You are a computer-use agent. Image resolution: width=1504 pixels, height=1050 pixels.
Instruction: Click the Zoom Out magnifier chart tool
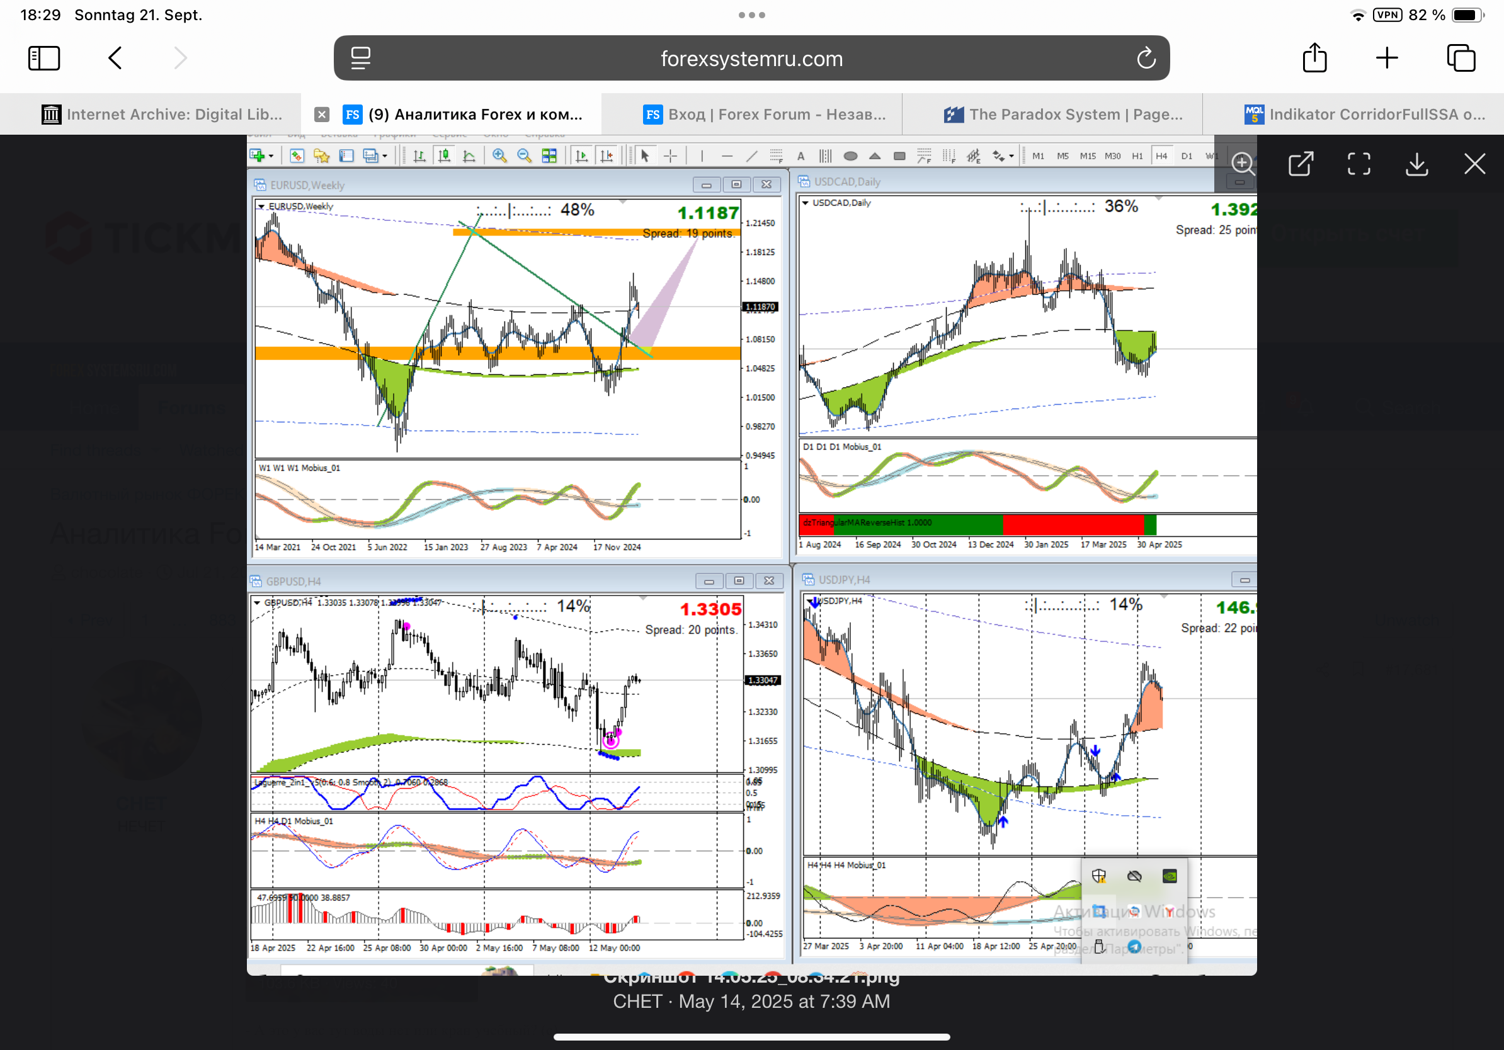tap(524, 155)
